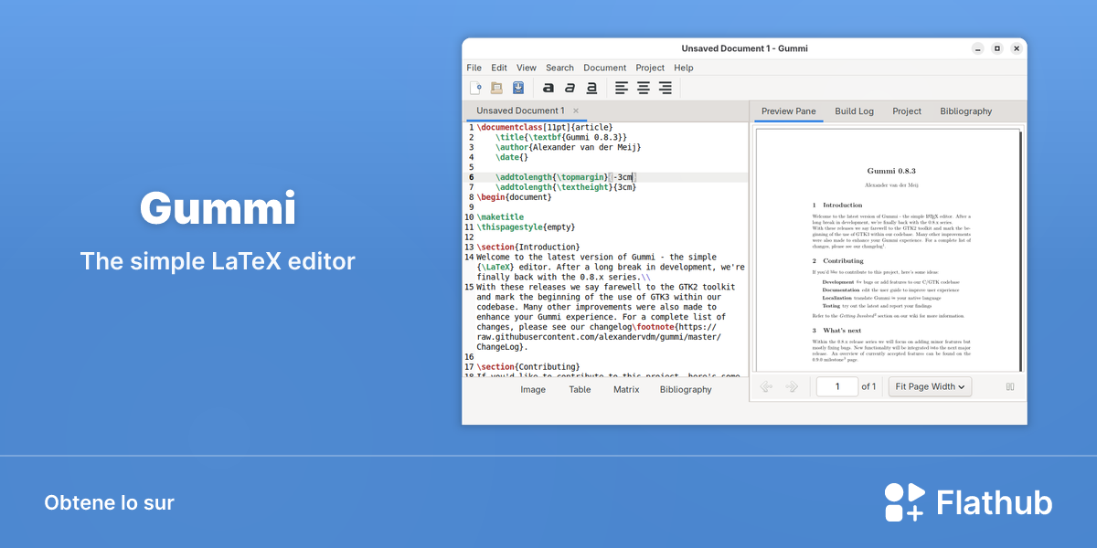Screen dimensions: 1097x548
Task: Apply underline text formatting
Action: click(x=591, y=88)
